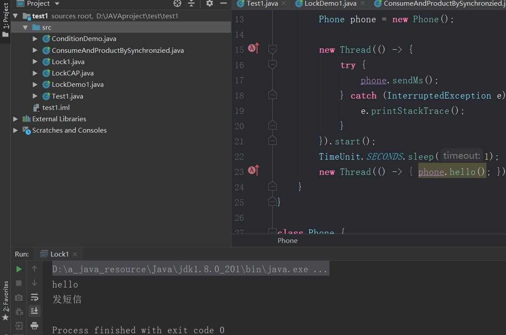Expand ConsumeAndProductBySynchronzied.java node arrow
The height and width of the screenshot is (335, 506).
tap(35, 51)
